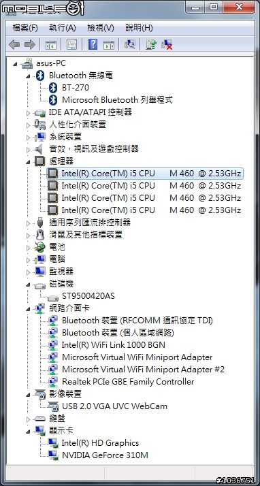Expand the IDE ATA/ATAPI 控制器 category
The height and width of the screenshot is (486, 260).
(28, 113)
